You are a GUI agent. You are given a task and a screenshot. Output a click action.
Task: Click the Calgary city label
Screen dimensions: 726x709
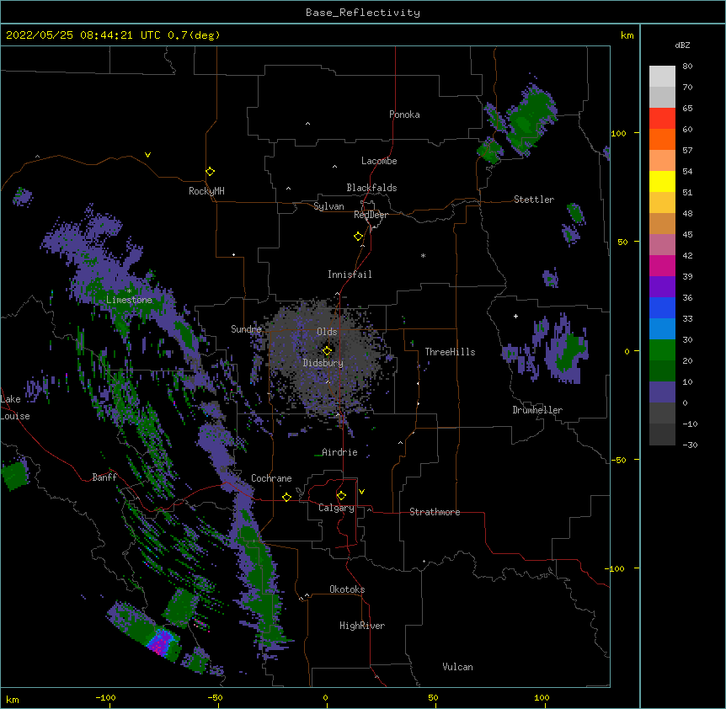coord(336,508)
